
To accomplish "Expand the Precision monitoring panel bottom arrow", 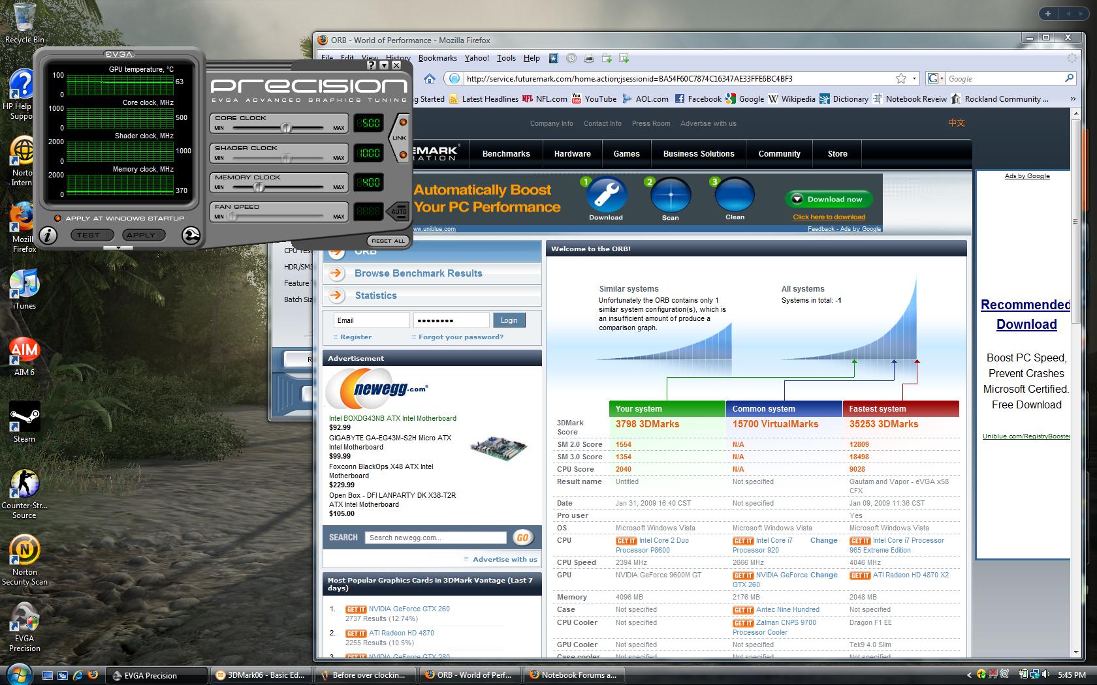I will (x=118, y=247).
